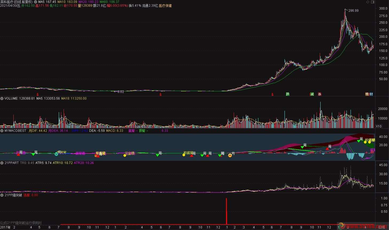Toggle the side panel icon at top right

coord(373,2)
